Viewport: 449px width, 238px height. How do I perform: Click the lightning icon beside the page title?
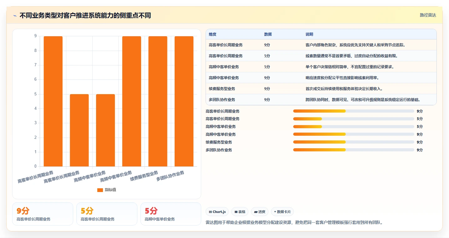pos(15,16)
